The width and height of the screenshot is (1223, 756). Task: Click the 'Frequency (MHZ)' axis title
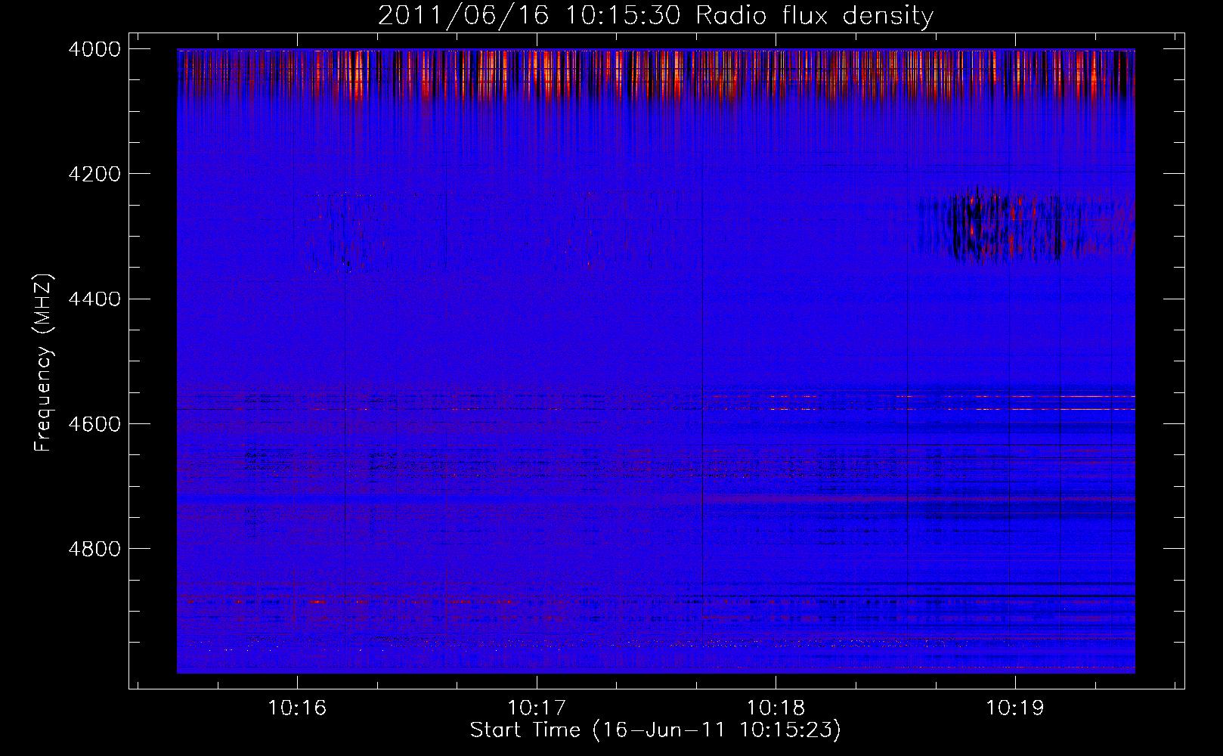pos(44,363)
